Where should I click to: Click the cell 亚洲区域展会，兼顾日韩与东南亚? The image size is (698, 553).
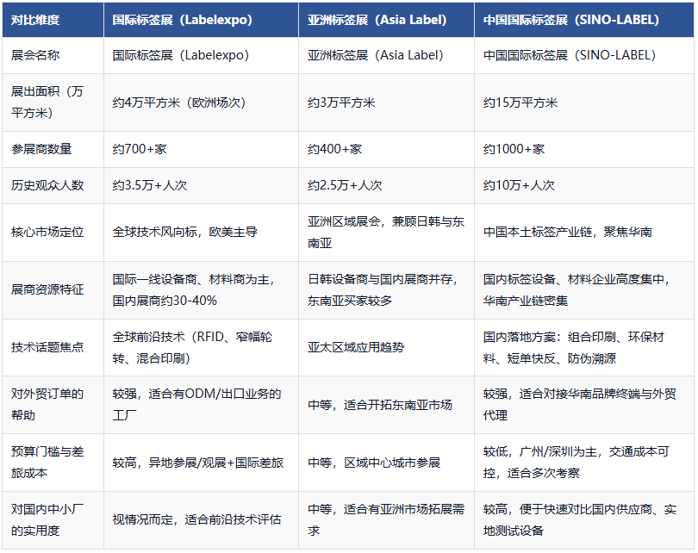pyautogui.click(x=386, y=233)
